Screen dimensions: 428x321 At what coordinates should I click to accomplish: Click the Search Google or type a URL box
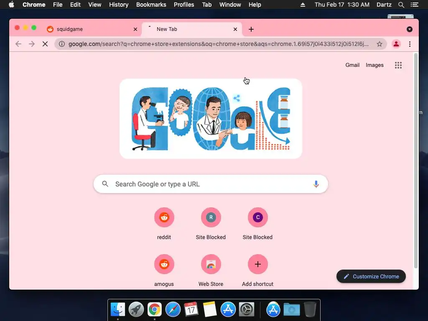pyautogui.click(x=211, y=184)
